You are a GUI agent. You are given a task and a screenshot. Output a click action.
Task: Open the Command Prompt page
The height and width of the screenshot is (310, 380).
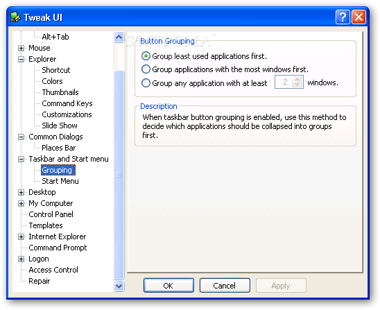[58, 248]
